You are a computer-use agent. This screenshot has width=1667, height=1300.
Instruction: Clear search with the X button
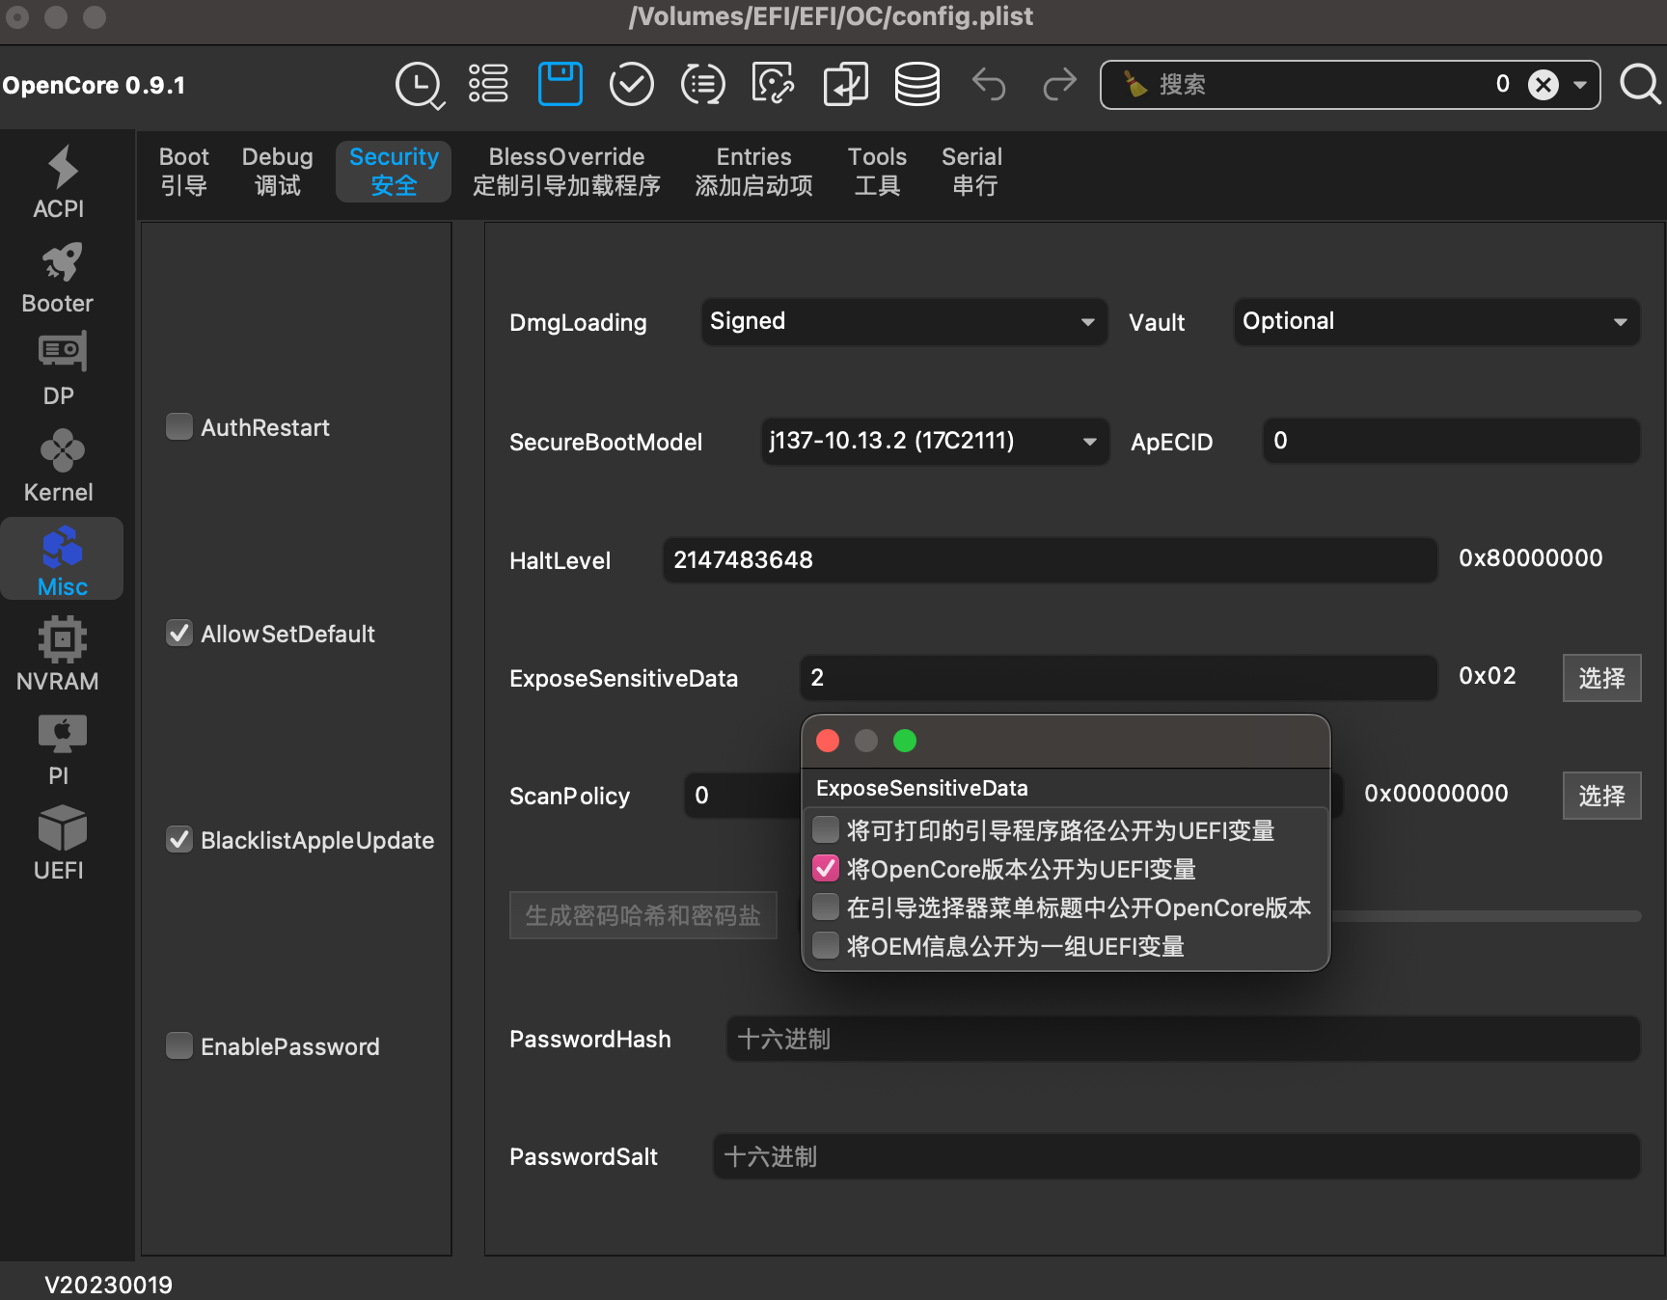[x=1544, y=85]
